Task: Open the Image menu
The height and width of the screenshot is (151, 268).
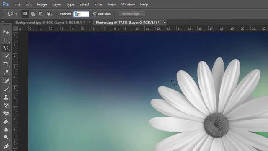Action: click(42, 5)
